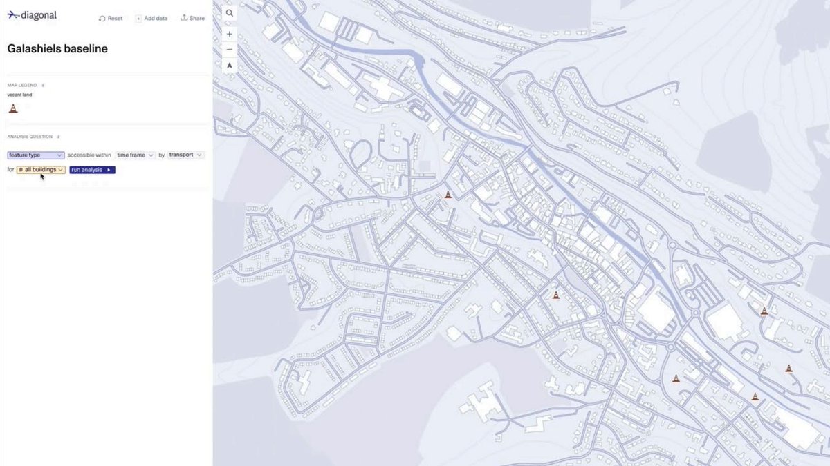This screenshot has height=466, width=830.
Task: Share the Galashiels baseline project
Action: (193, 18)
